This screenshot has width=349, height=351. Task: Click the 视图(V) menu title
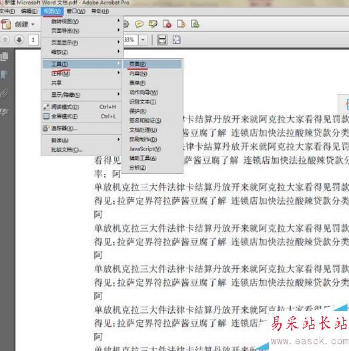click(x=52, y=11)
